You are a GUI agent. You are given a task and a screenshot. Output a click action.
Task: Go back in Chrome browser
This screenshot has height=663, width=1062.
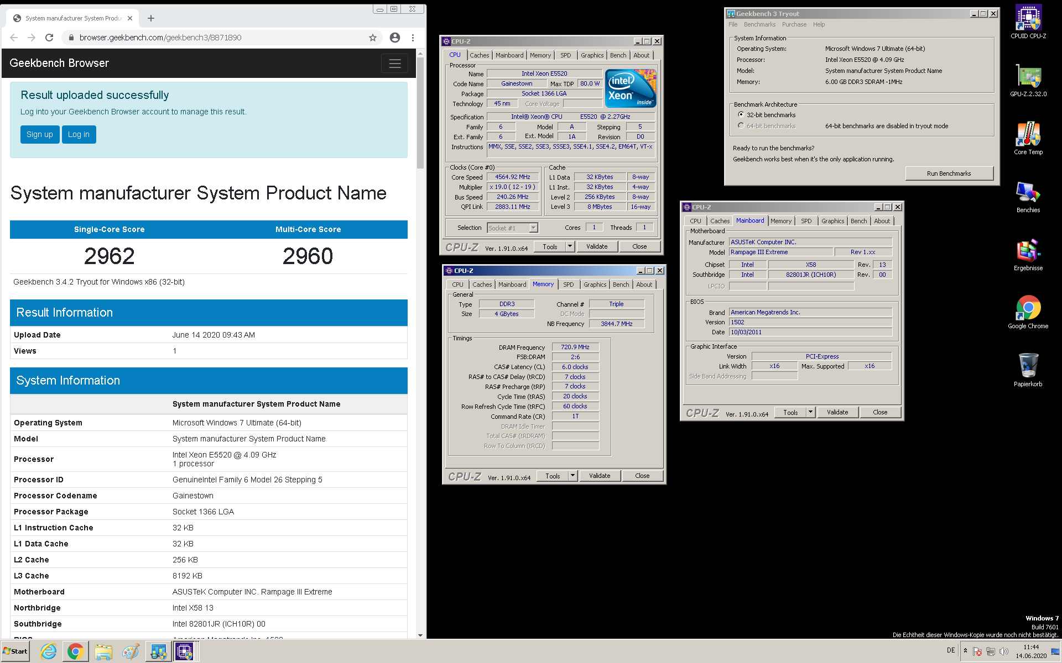point(14,38)
